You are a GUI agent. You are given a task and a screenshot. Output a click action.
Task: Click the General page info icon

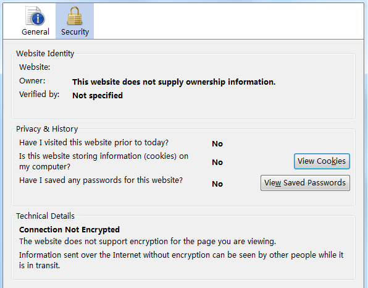[35, 16]
